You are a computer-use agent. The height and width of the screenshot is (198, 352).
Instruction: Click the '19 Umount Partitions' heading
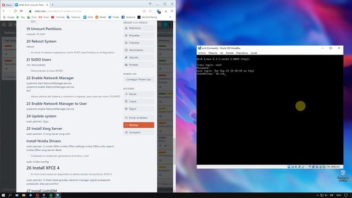click(x=44, y=29)
